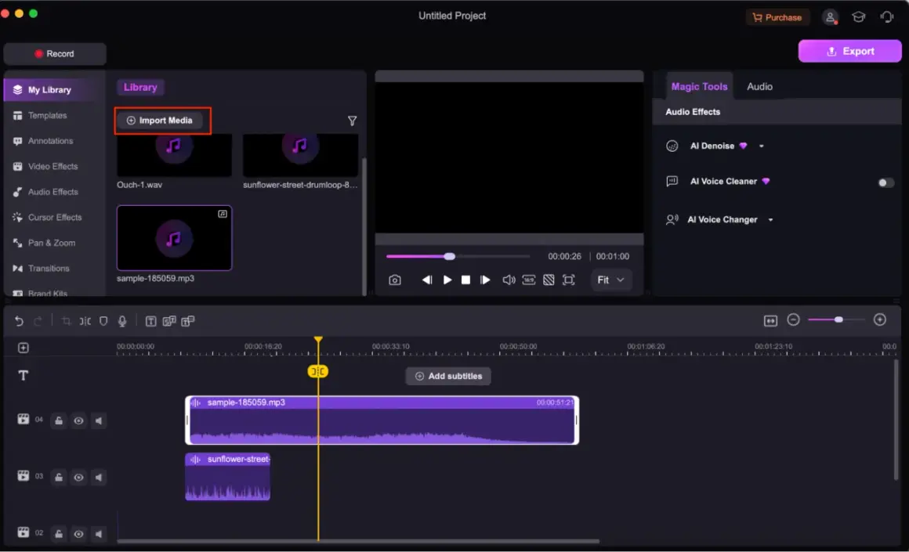The image size is (909, 552).
Task: Select sample-185059.mp3 library thumbnail
Action: point(175,238)
